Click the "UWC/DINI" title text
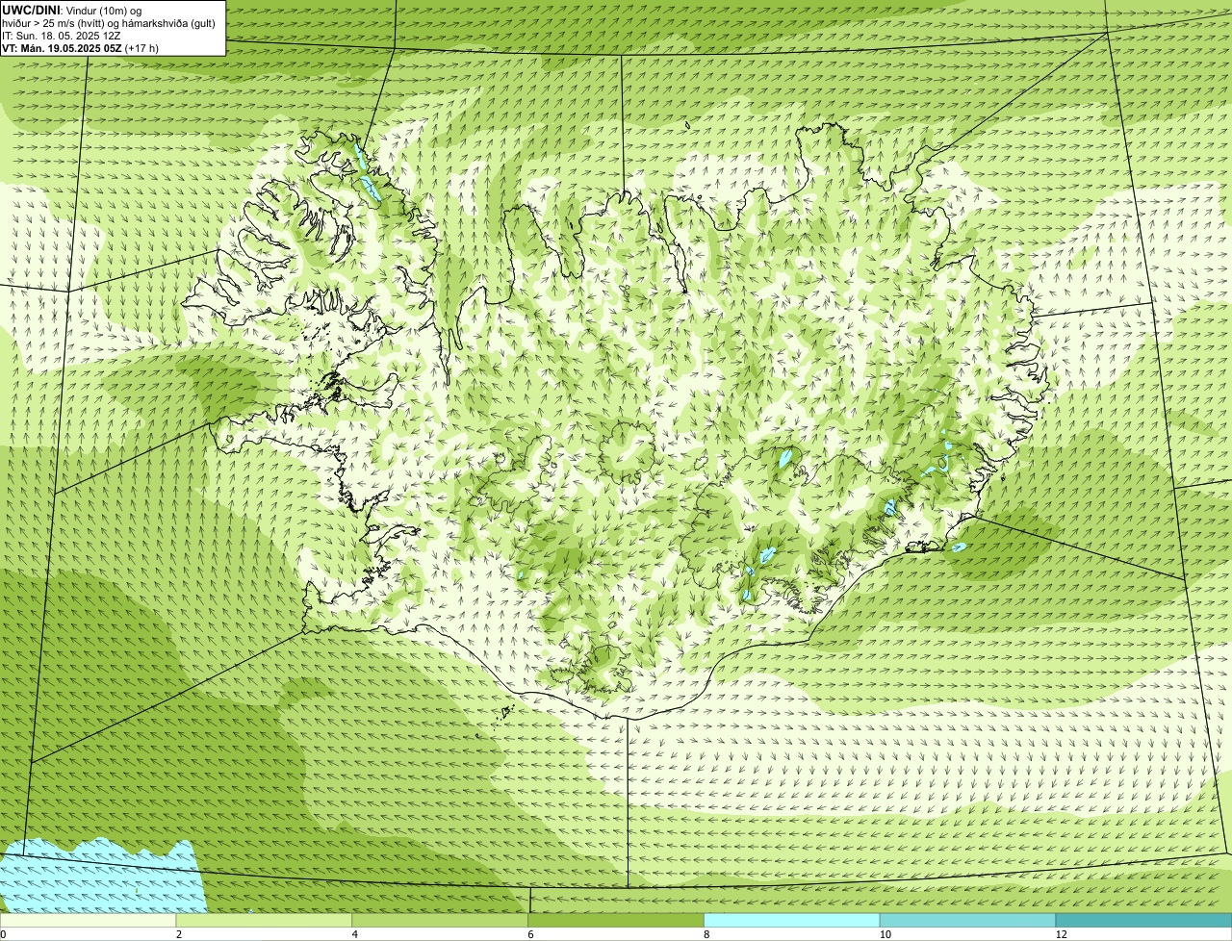1232x941 pixels. [x=29, y=10]
